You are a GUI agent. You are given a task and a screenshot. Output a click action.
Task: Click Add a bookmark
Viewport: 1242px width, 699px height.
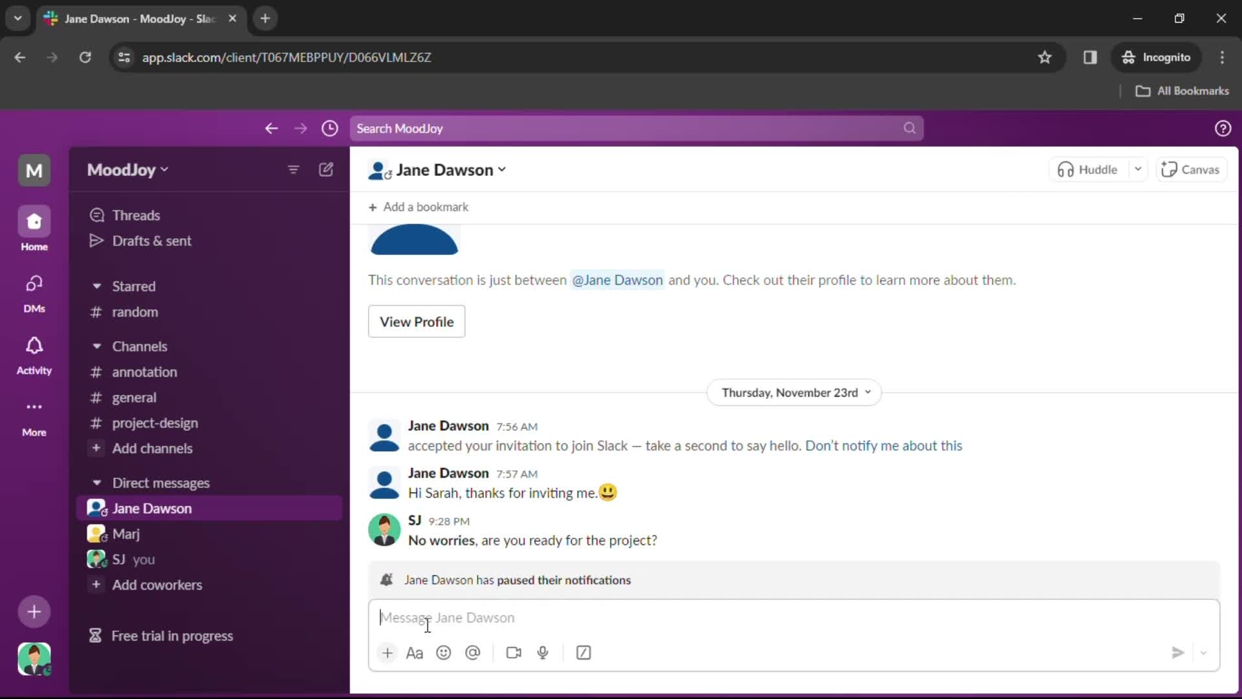[418, 207]
